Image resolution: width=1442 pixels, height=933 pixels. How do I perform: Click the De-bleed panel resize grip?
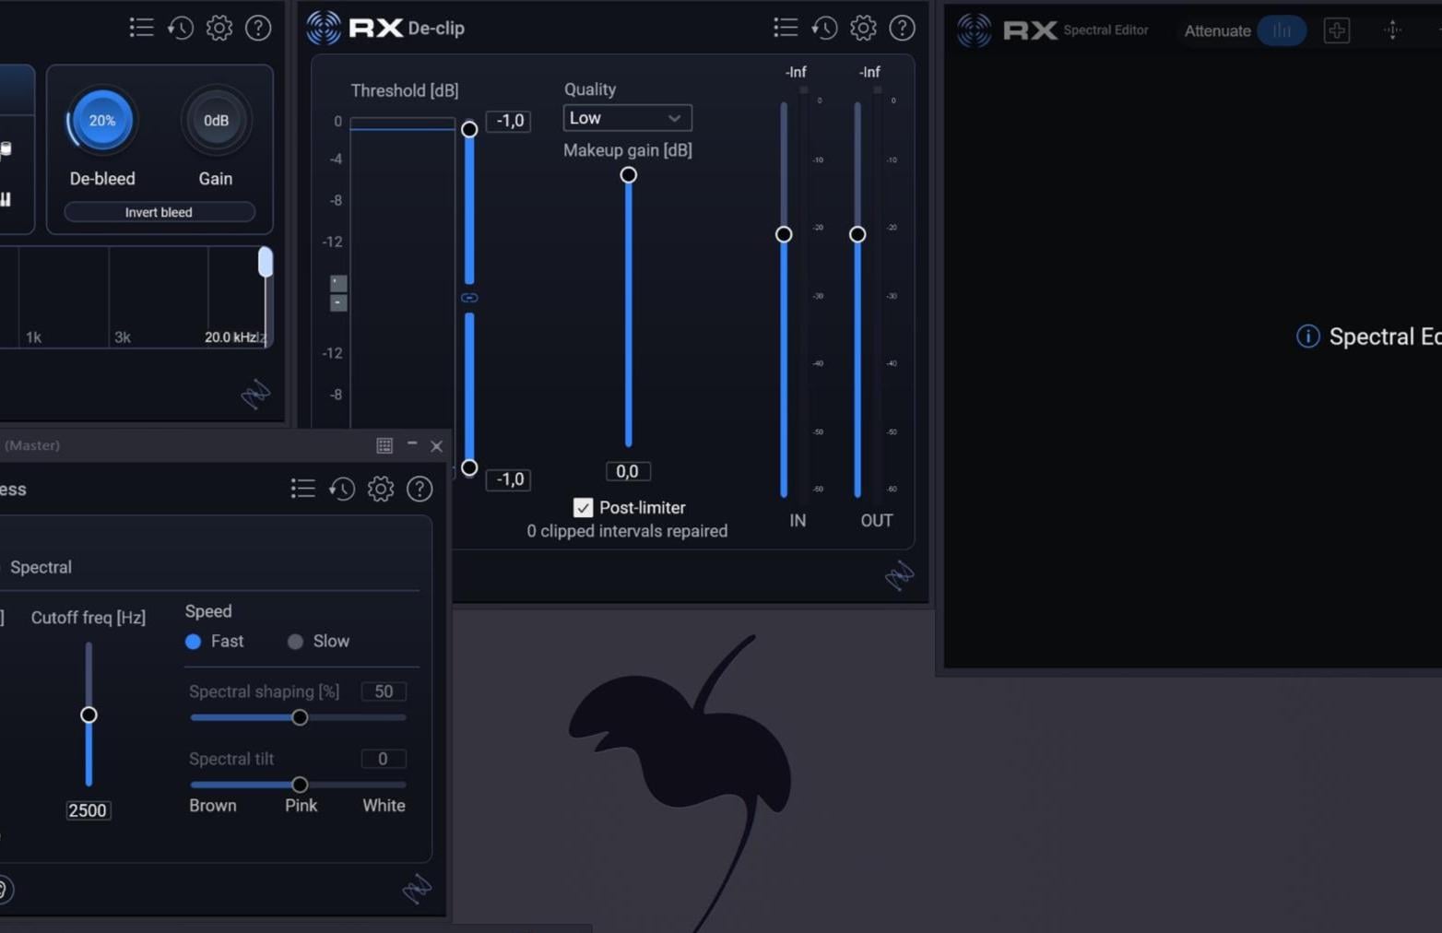255,394
